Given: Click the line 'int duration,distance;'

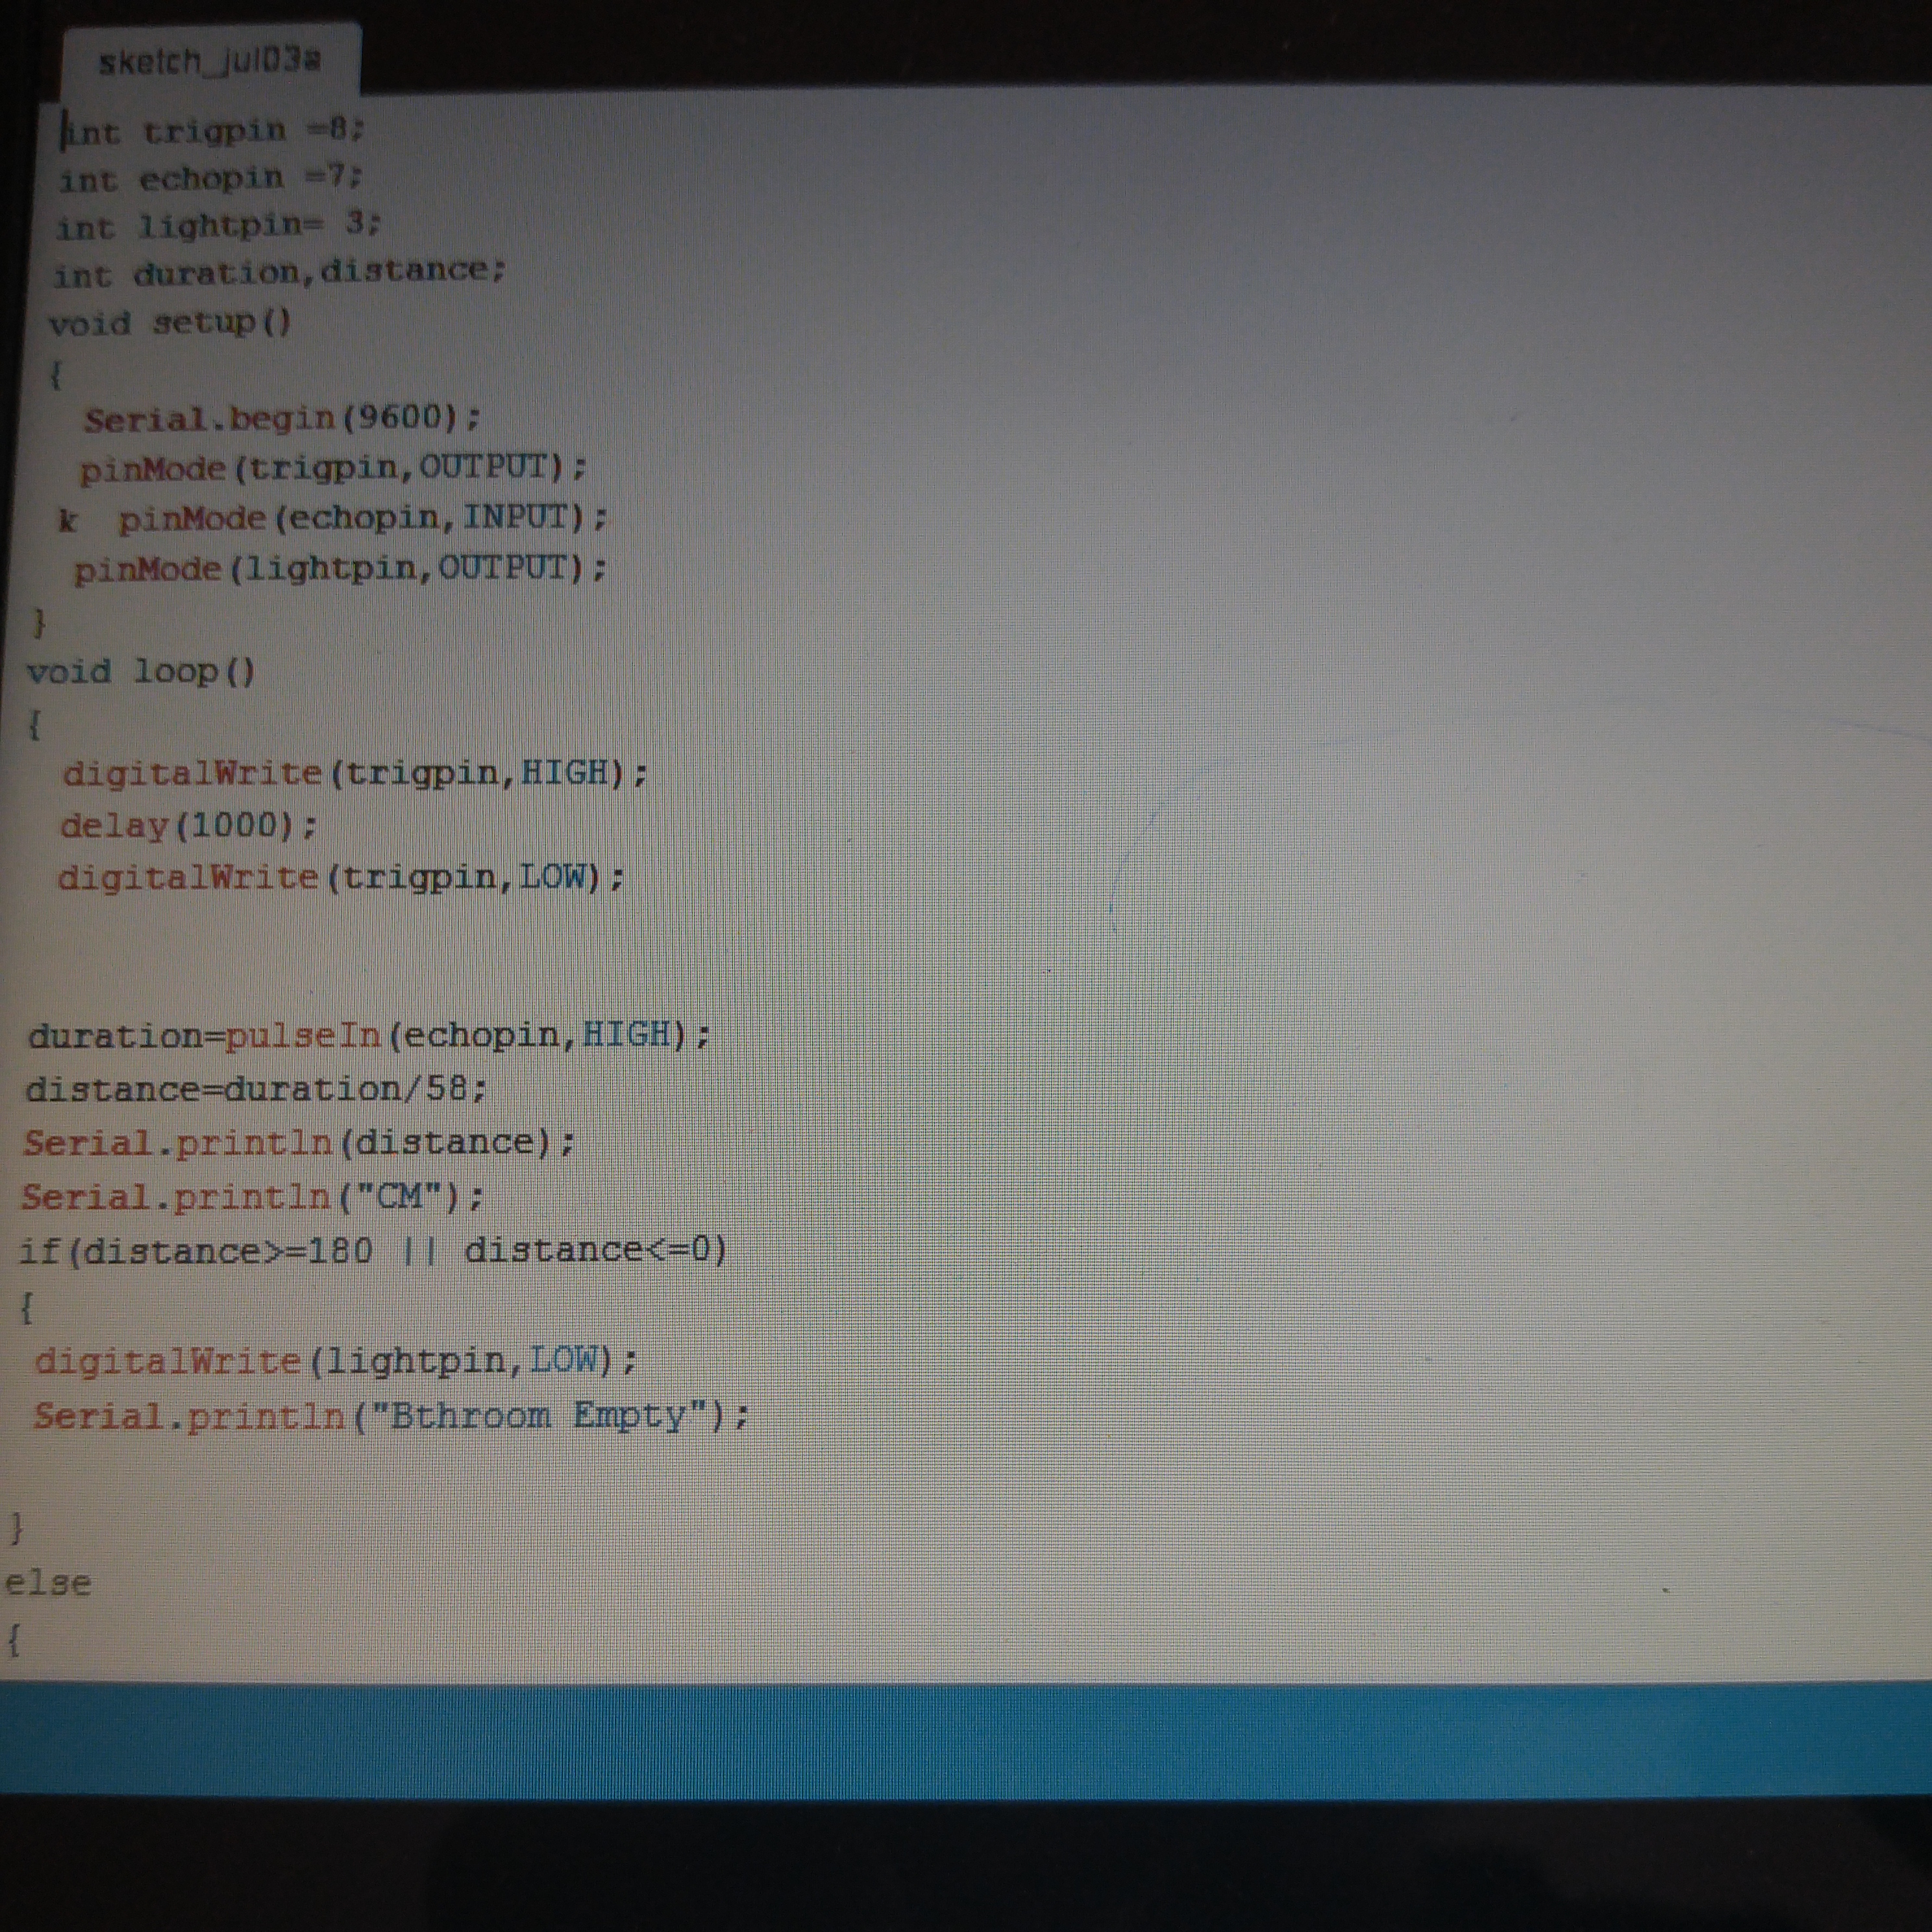Looking at the screenshot, I should coord(279,273).
